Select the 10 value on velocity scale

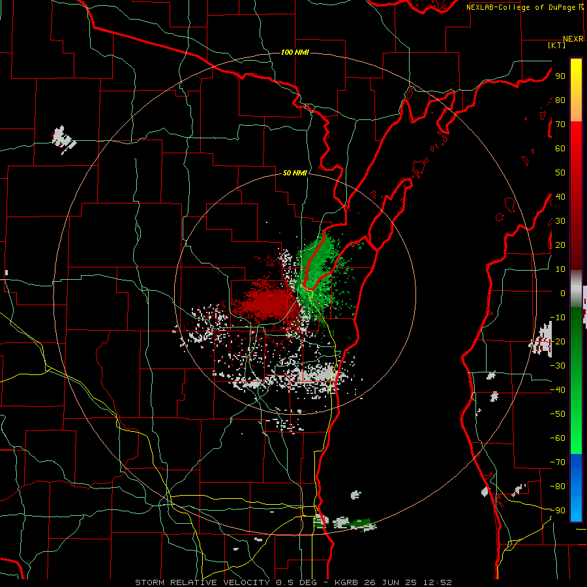click(x=560, y=269)
